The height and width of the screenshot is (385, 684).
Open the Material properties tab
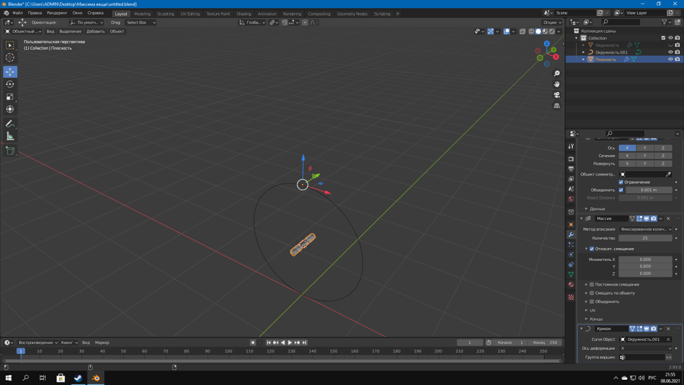[x=571, y=284]
